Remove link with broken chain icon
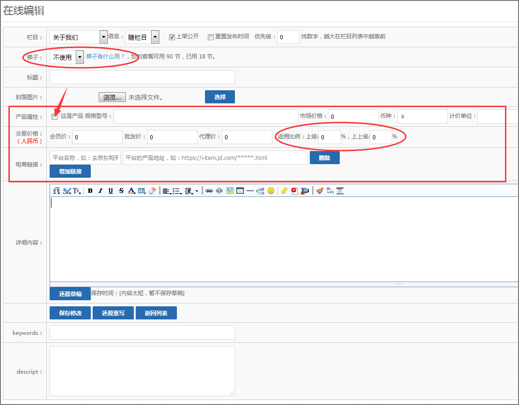 pos(219,191)
